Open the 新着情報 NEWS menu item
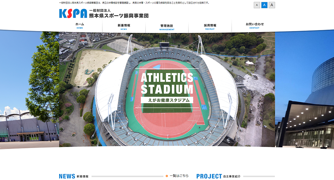 click(124, 27)
